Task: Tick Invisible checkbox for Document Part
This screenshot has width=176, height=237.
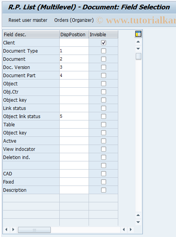Action: [103, 75]
